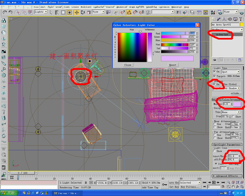The image size is (245, 196).
Task: Click the Undo arrow in main toolbar
Action: [x=4, y=12]
